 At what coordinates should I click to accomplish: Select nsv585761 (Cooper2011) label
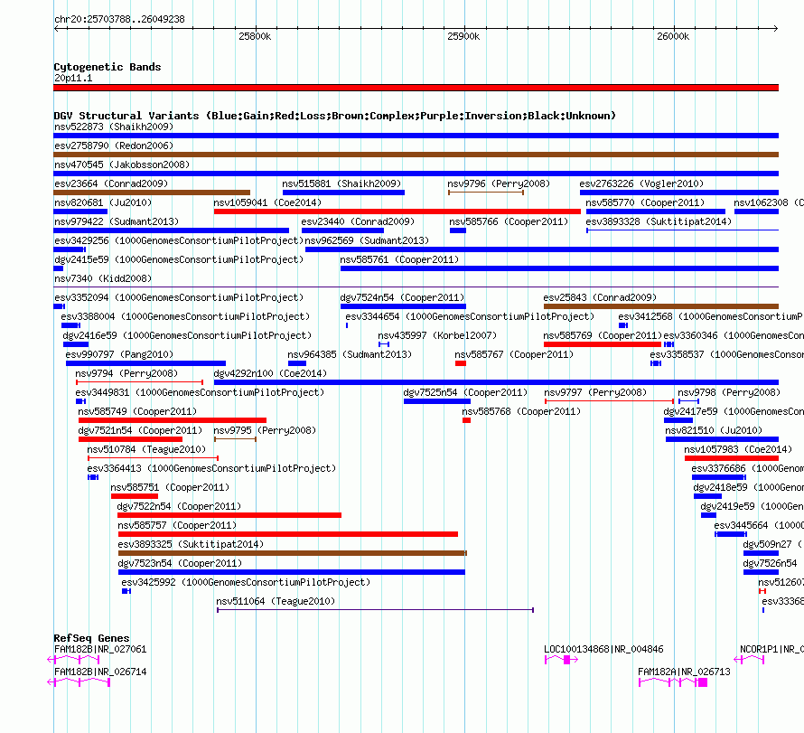[x=399, y=259]
